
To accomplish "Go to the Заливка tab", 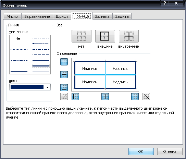I will 102,16.
